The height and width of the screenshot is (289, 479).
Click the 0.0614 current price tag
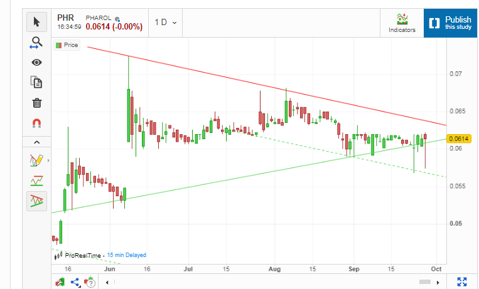coord(459,139)
